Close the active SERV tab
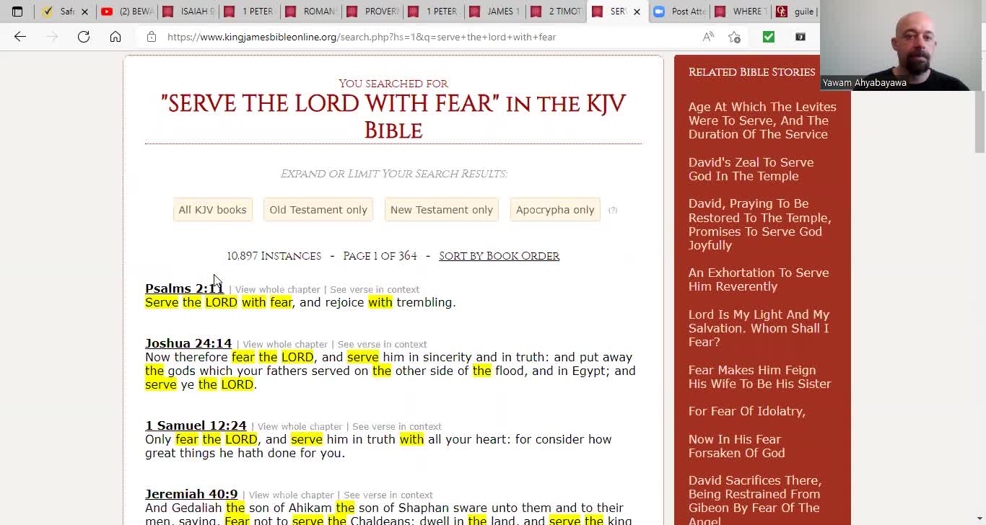 [x=637, y=12]
